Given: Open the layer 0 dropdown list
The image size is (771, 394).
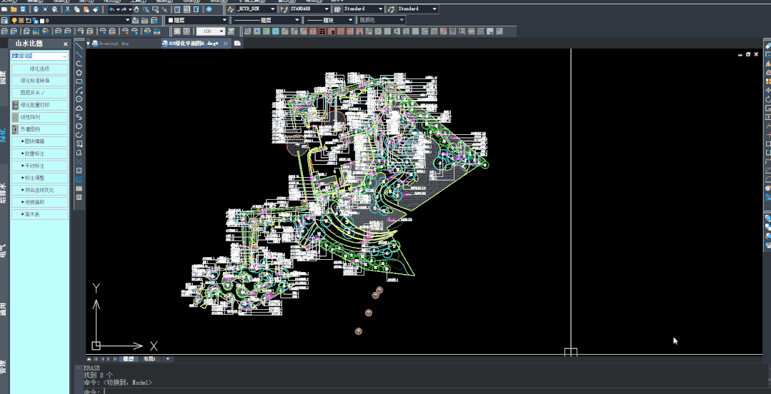Looking at the screenshot, I should pos(127,21).
